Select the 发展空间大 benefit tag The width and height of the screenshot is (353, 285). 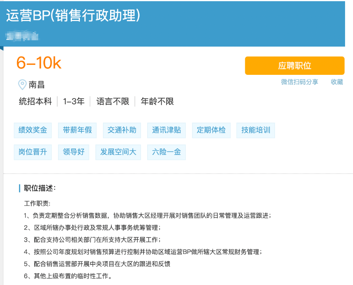(118, 152)
